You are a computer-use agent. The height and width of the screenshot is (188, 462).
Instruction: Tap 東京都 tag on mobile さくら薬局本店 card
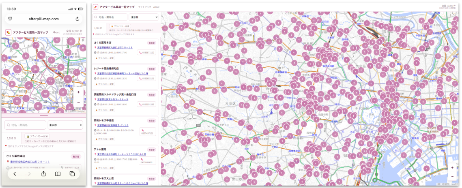click(x=76, y=156)
